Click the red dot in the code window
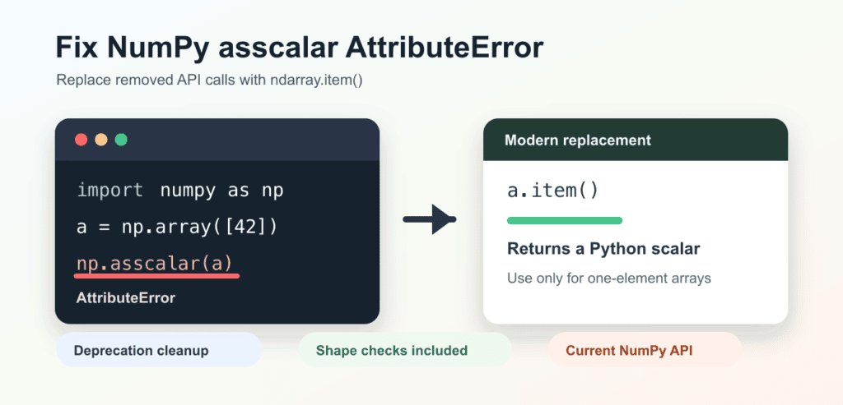The image size is (843, 405). coord(82,140)
